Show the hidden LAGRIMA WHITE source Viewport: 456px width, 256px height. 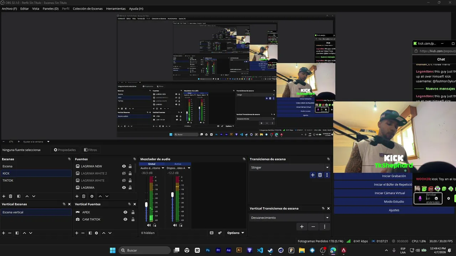[124, 180]
